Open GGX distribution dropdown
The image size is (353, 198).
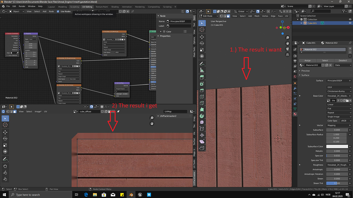coord(339,87)
